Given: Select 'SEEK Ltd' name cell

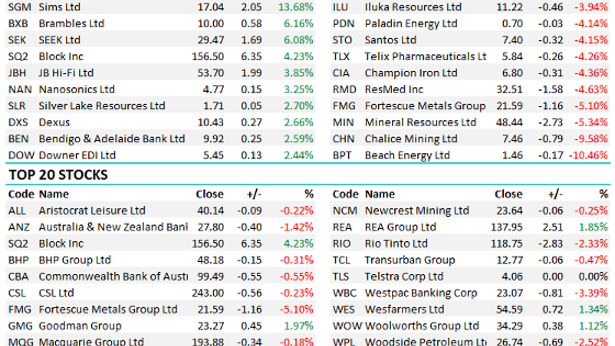Looking at the screenshot, I should pos(59,40).
